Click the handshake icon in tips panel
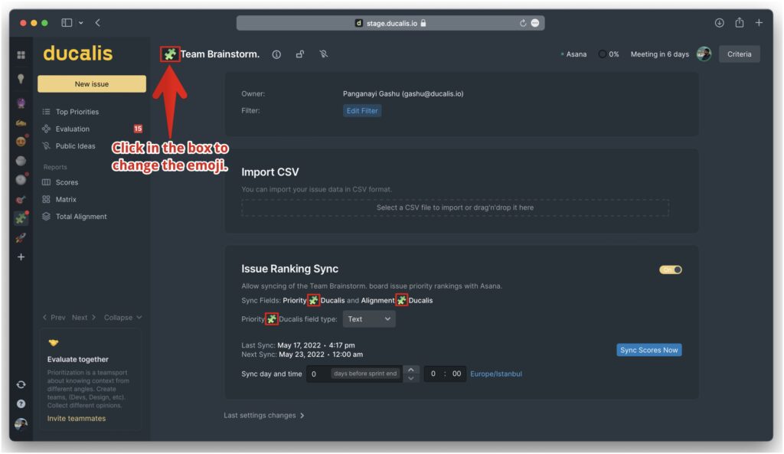The width and height of the screenshot is (784, 454). click(54, 342)
